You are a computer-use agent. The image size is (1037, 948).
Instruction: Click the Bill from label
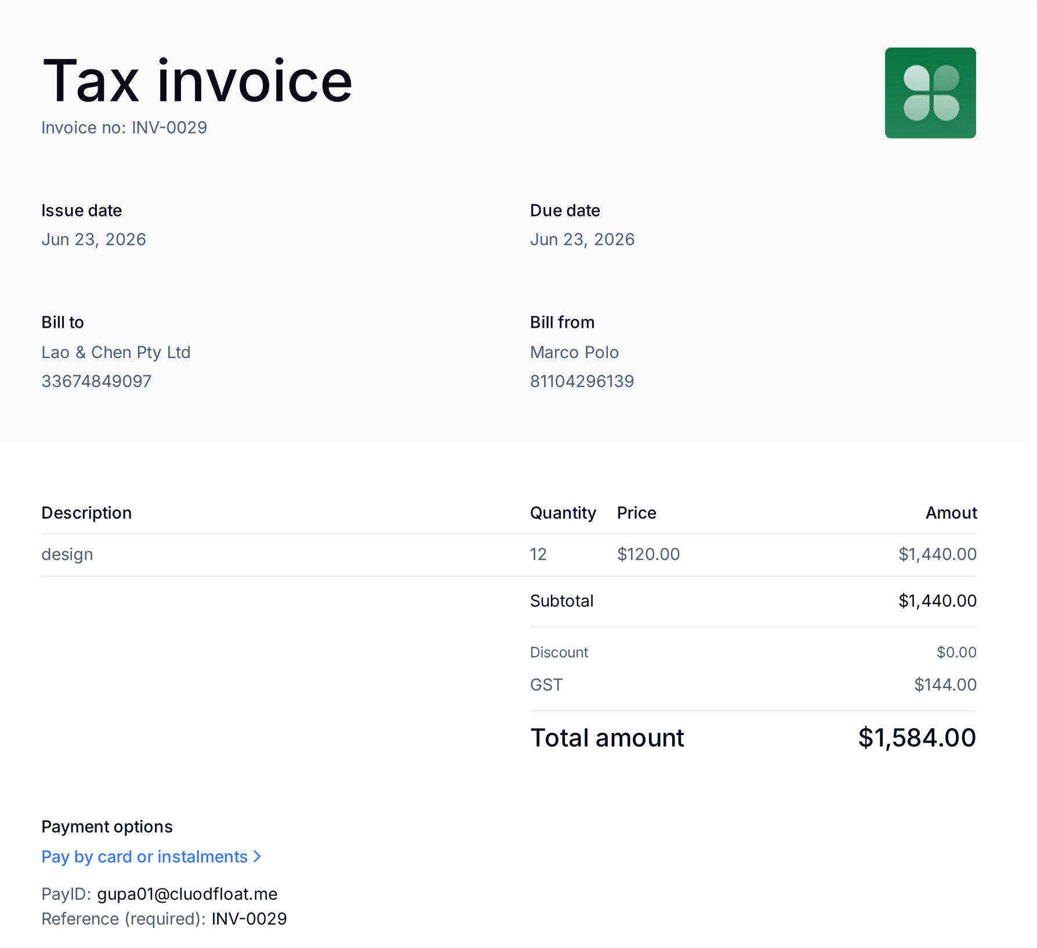point(563,323)
